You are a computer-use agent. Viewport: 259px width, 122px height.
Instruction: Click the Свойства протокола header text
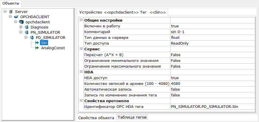107,101
